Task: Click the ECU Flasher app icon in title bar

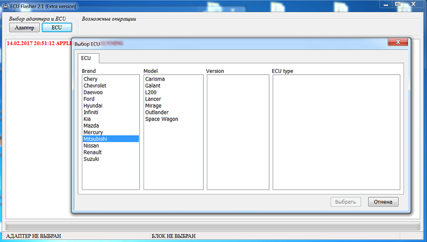Action: click(5, 6)
